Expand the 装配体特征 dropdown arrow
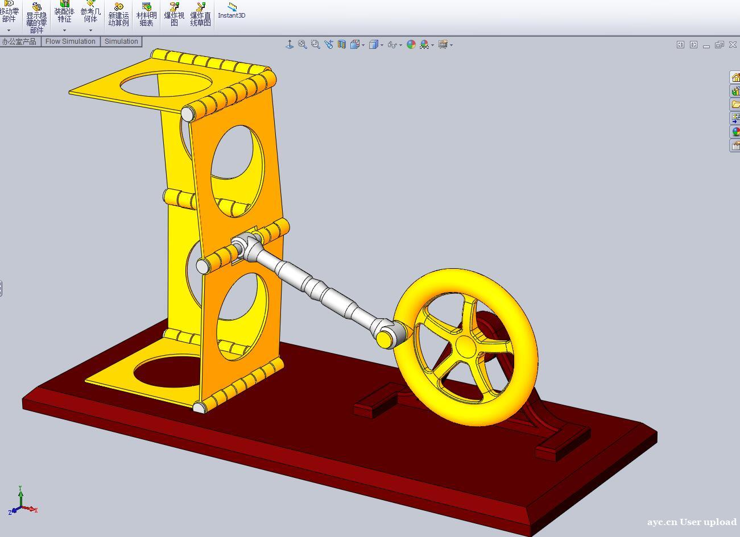Screen dimensions: 740x537 [x=64, y=31]
